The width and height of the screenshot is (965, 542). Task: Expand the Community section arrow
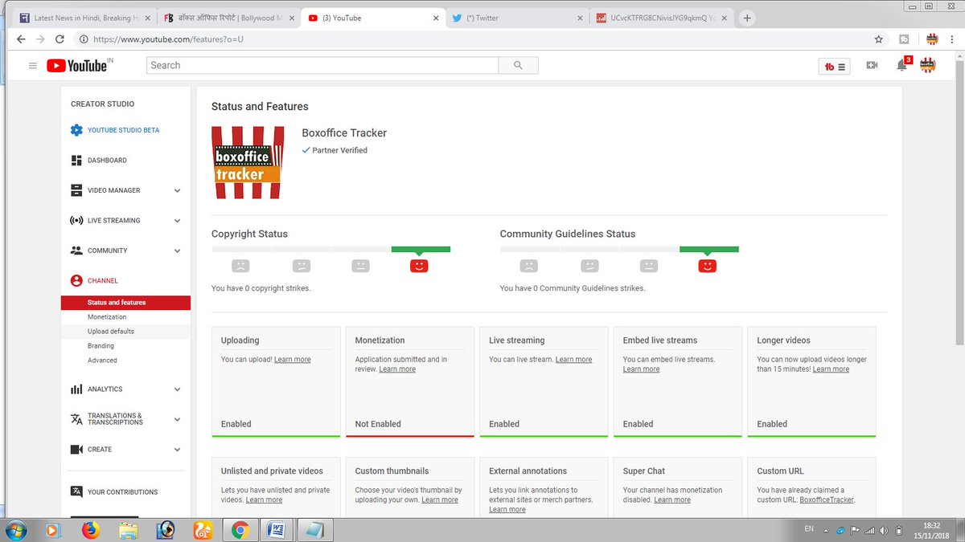[x=177, y=251]
